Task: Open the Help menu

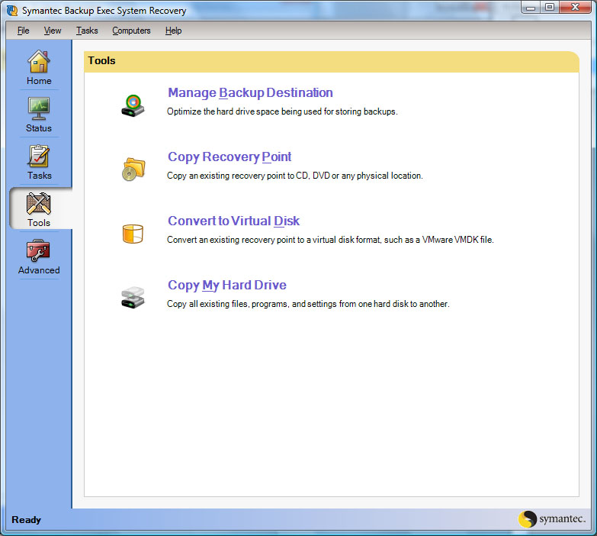Action: tap(173, 31)
